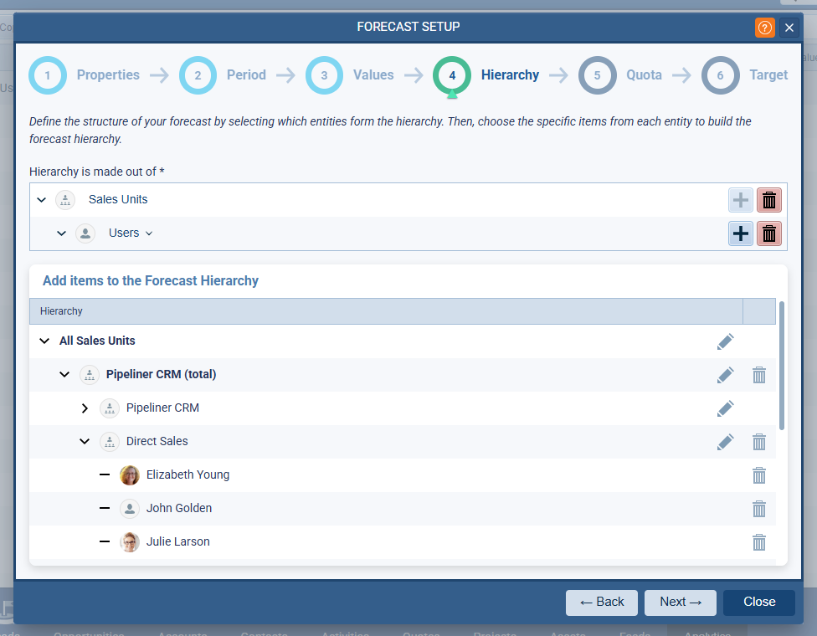Image resolution: width=817 pixels, height=636 pixels.
Task: Click the Sales Units org-chart icon
Action: pos(65,199)
